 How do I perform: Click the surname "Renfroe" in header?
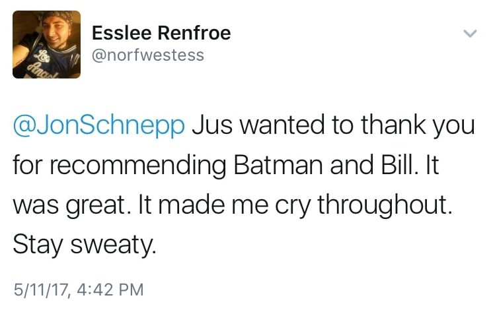[x=192, y=32]
